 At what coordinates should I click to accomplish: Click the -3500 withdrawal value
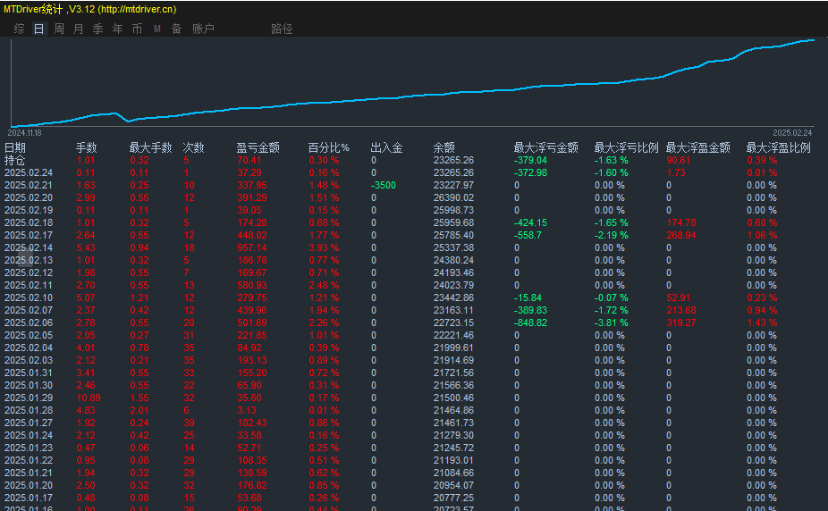click(x=385, y=185)
